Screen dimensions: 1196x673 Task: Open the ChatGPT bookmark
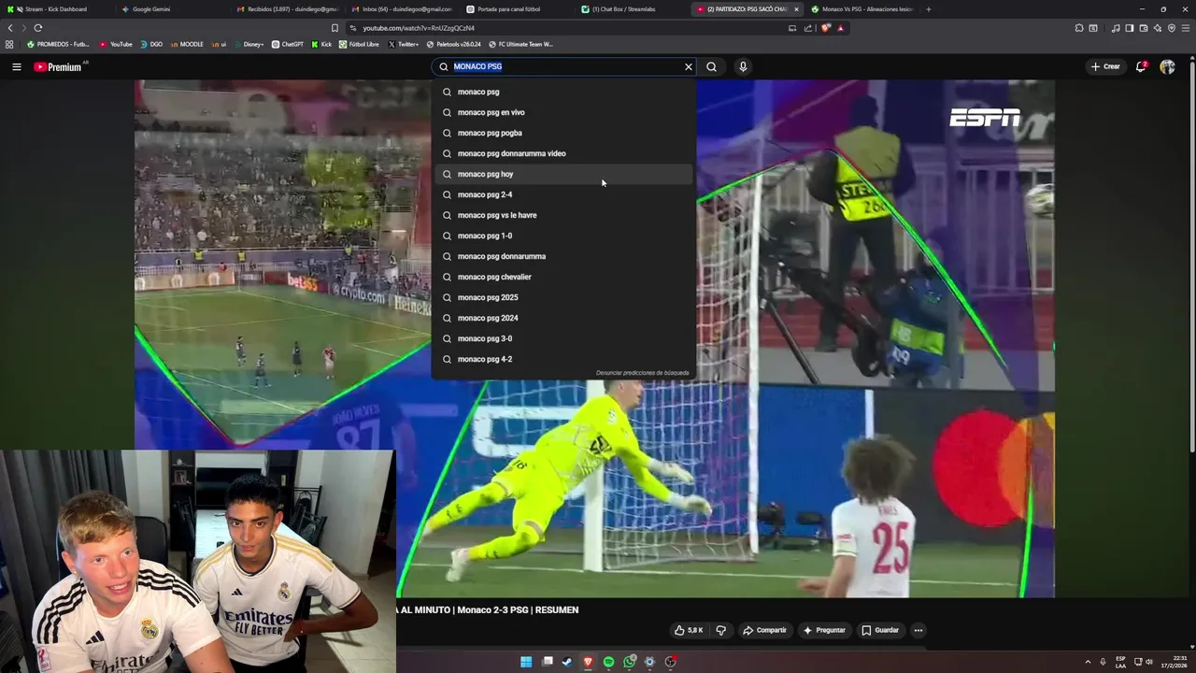point(288,44)
